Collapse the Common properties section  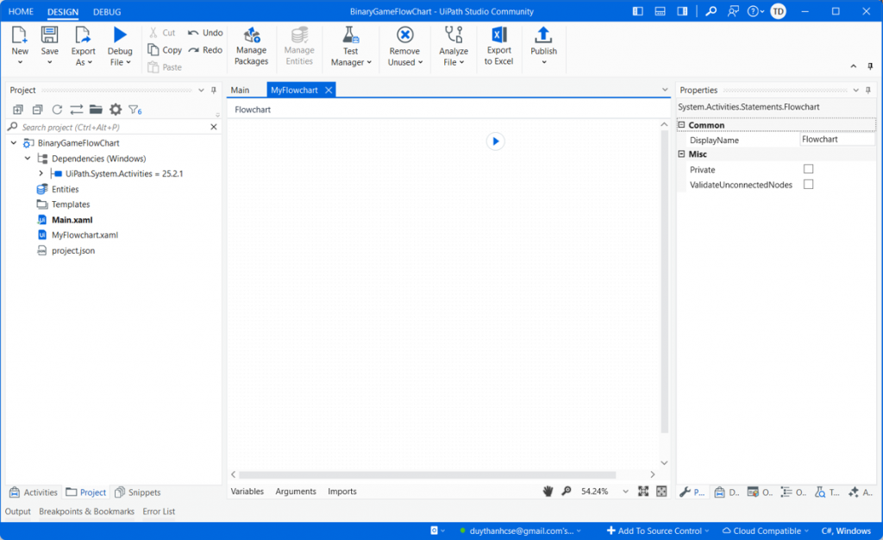[681, 125]
